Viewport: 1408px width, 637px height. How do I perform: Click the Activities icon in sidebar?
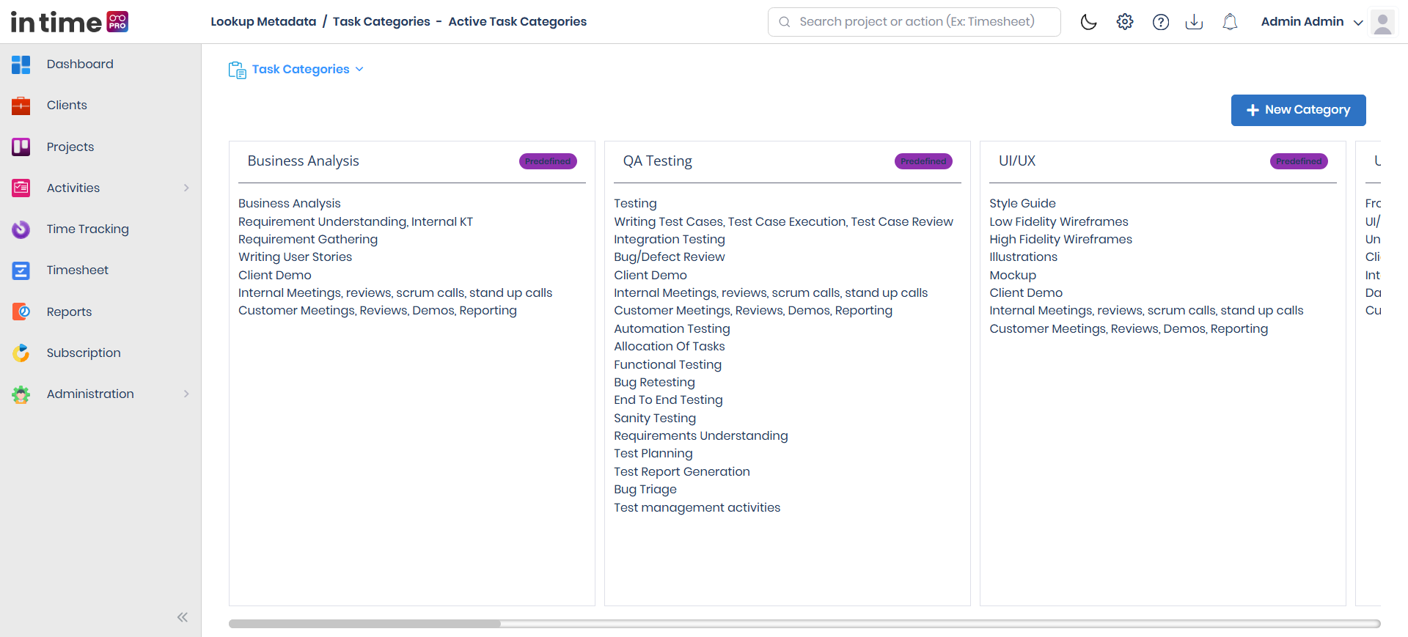[x=21, y=188]
